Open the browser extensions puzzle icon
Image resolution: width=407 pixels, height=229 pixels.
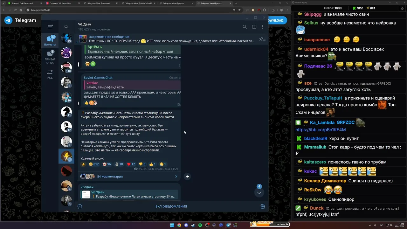(x=265, y=10)
